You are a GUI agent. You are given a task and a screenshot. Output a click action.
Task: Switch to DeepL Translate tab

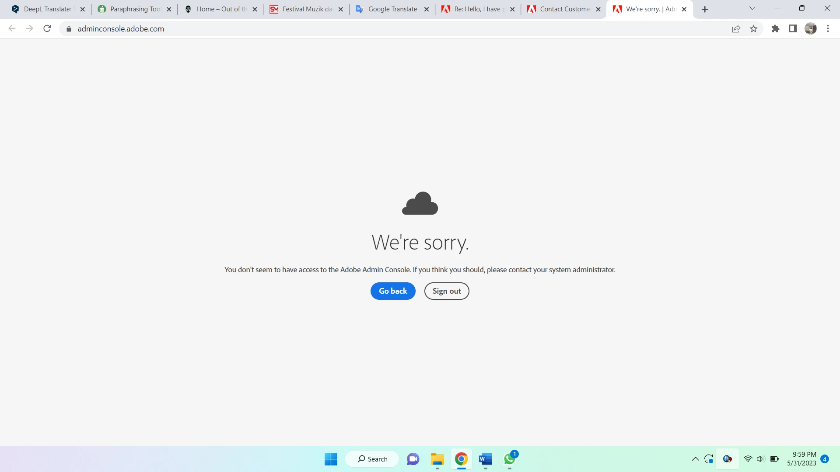(46, 9)
